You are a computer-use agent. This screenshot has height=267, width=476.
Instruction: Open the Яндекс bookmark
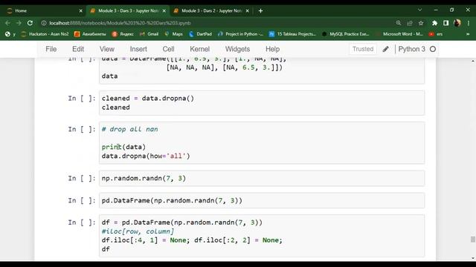pyautogui.click(x=123, y=34)
